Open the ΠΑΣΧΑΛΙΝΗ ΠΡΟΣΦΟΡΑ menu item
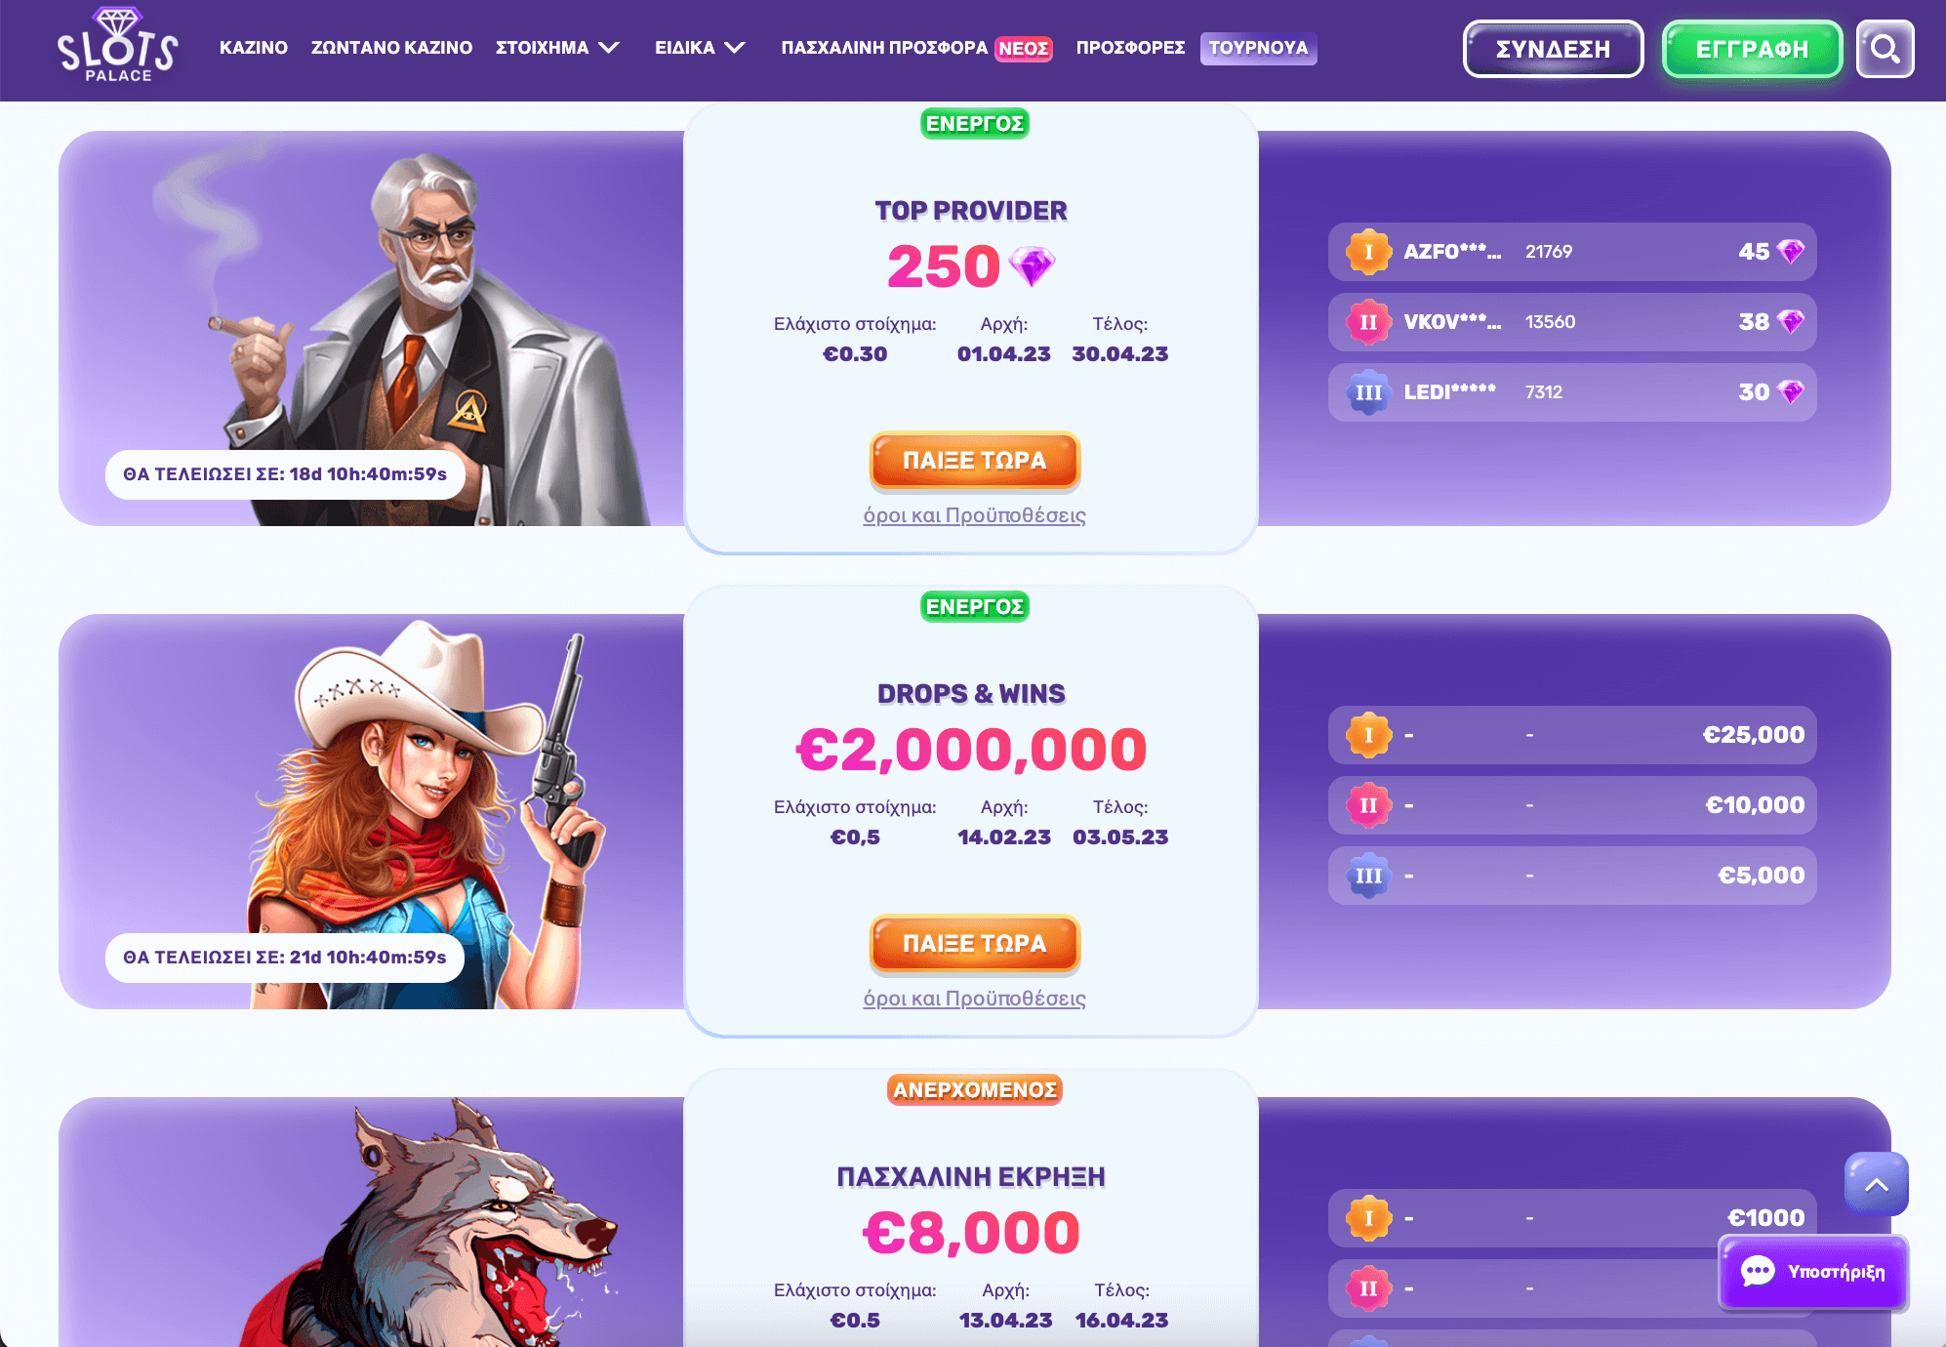The image size is (1946, 1347). pyautogui.click(x=884, y=48)
